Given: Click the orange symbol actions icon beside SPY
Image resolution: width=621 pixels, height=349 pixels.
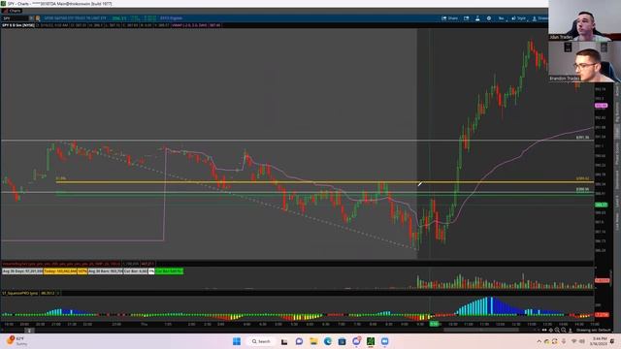Looking at the screenshot, I should pyautogui.click(x=38, y=18).
